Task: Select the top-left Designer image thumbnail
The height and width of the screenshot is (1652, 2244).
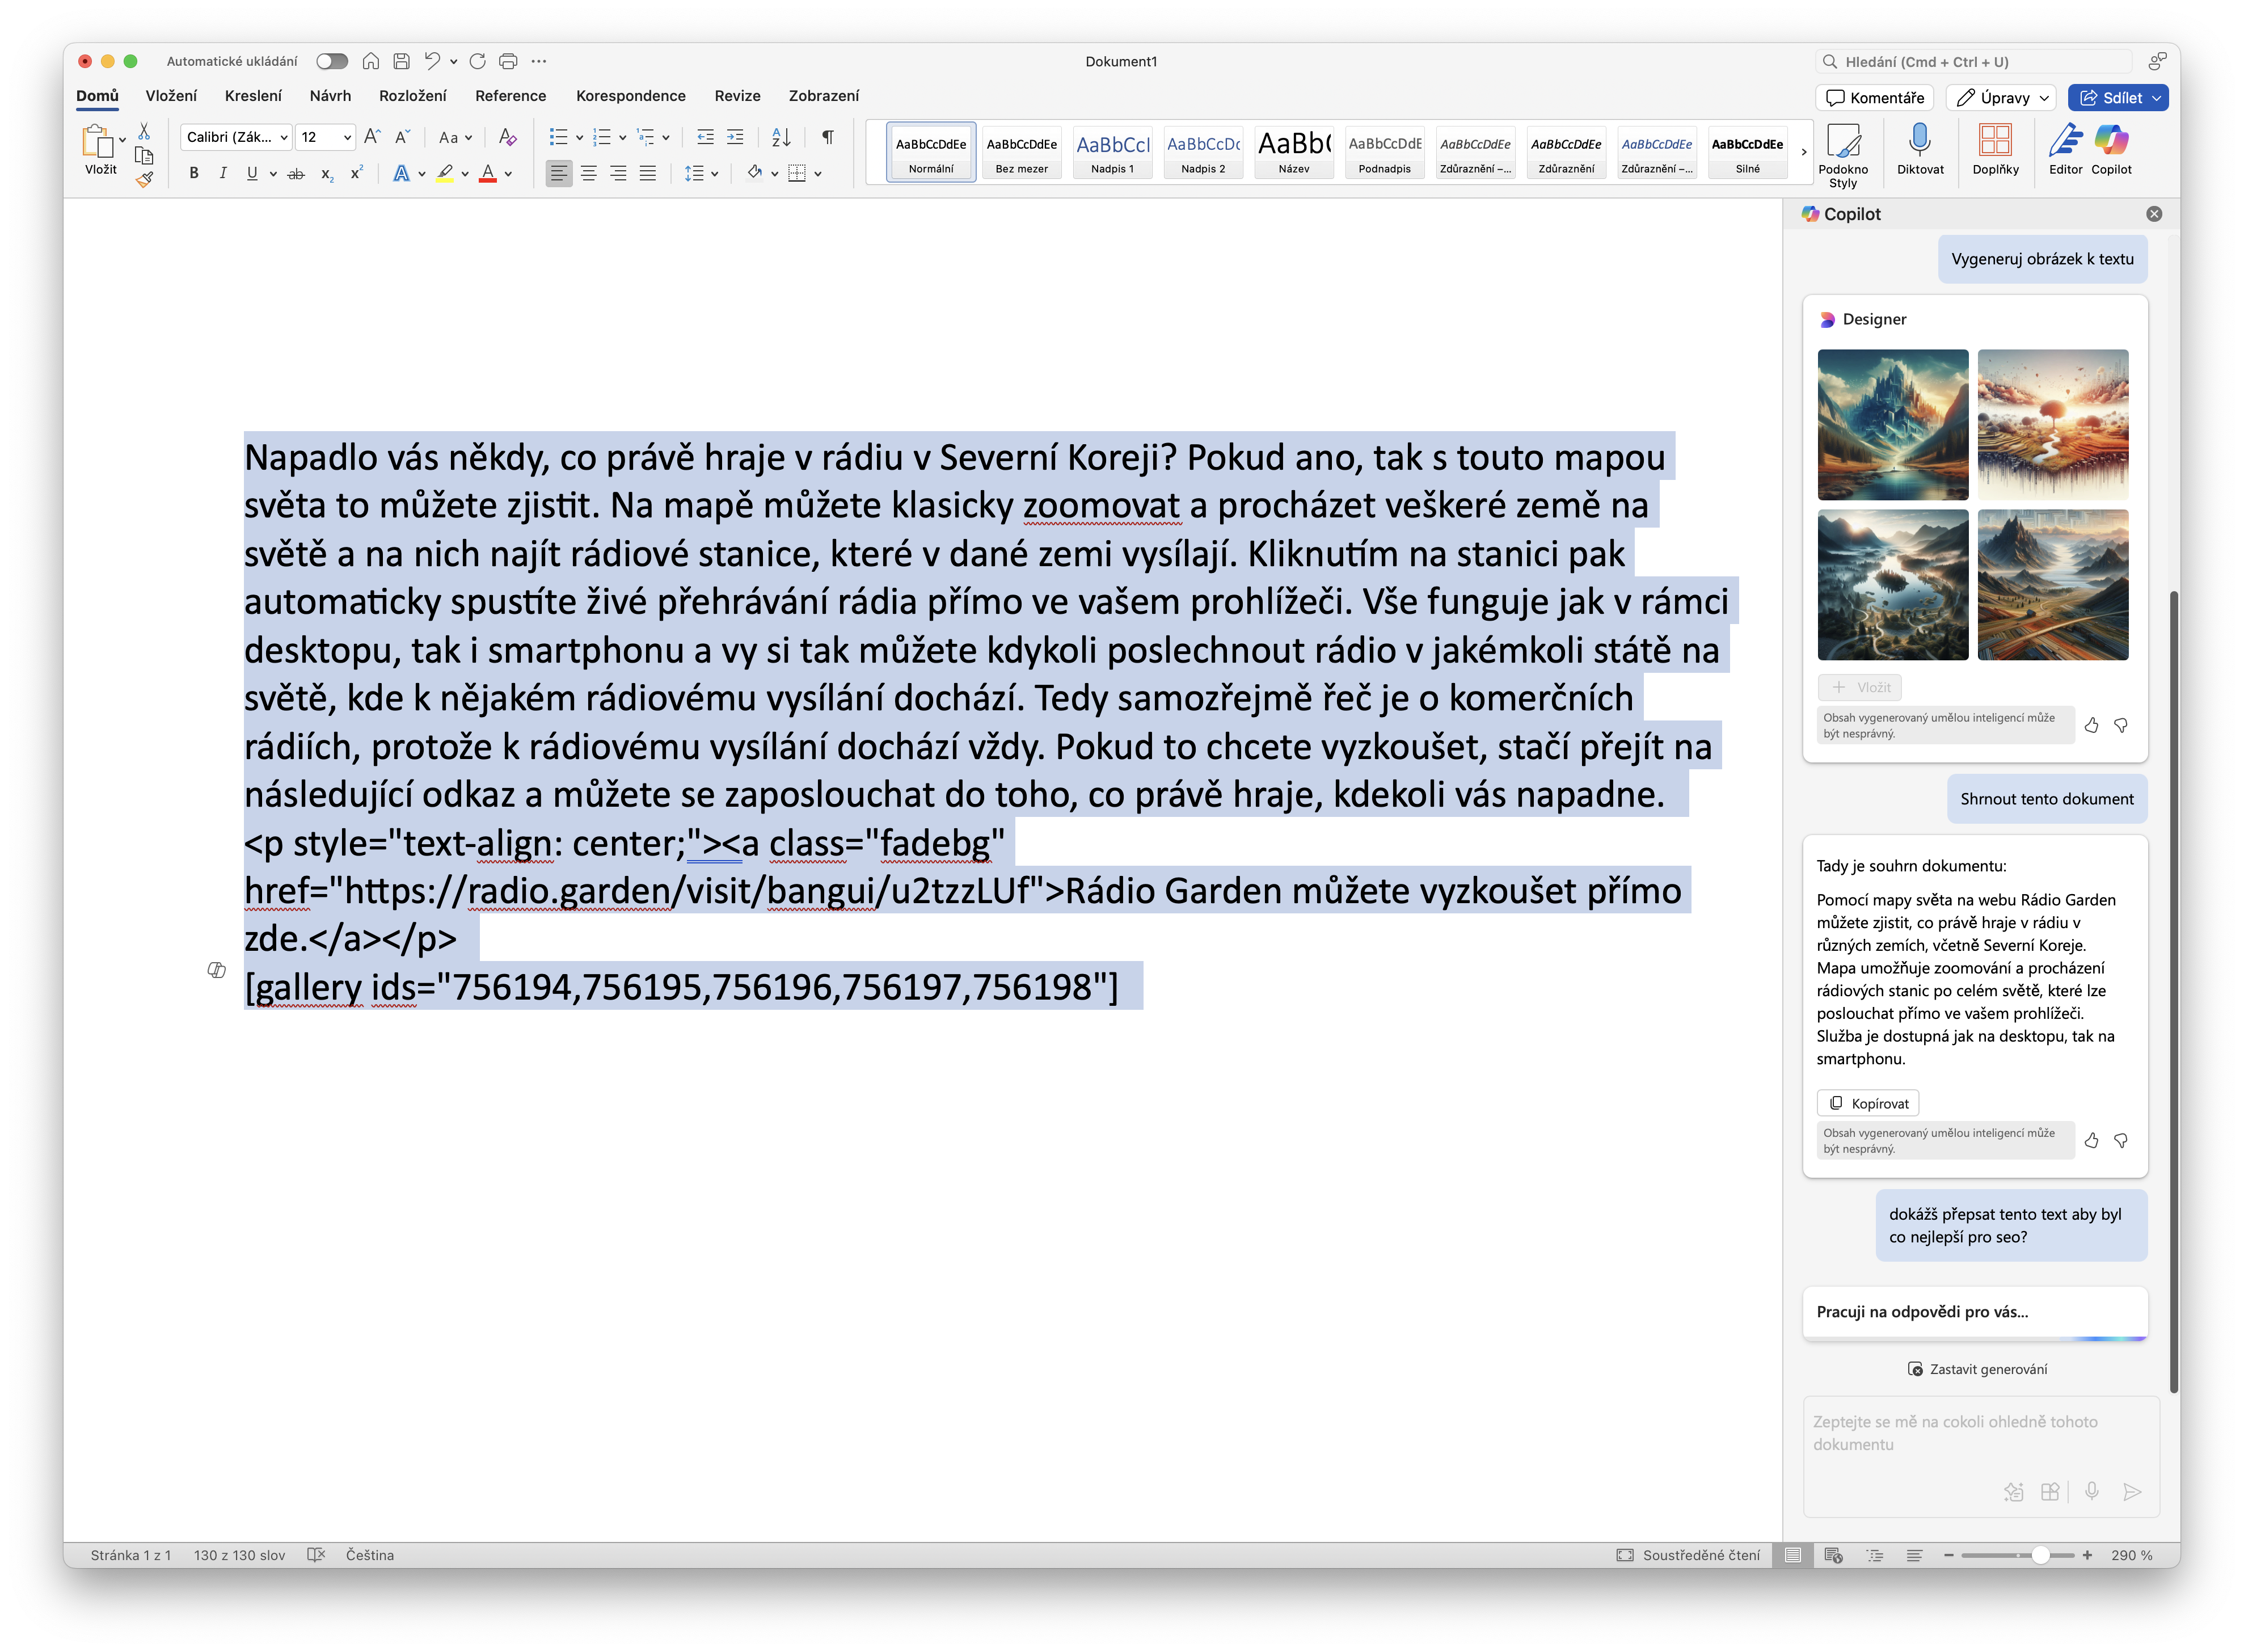Action: [1893, 424]
